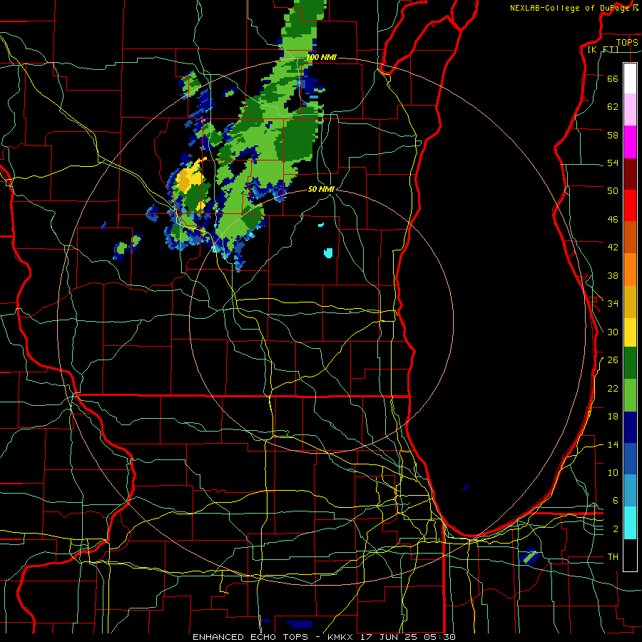
Task: Click the '2' legend scale value
Action: 616,529
